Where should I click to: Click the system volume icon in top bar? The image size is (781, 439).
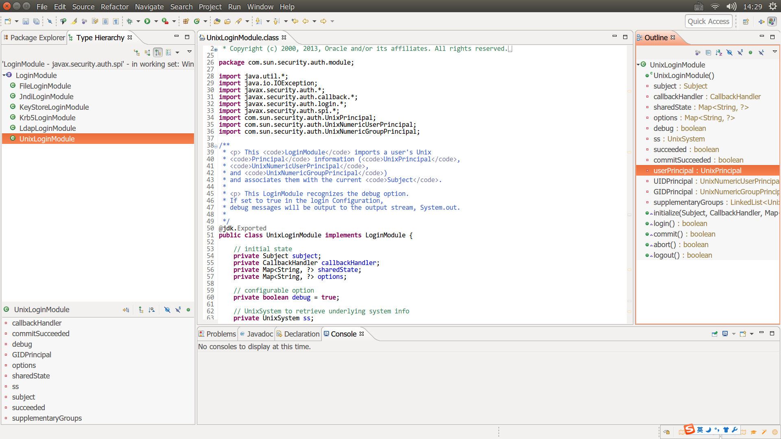pyautogui.click(x=731, y=7)
